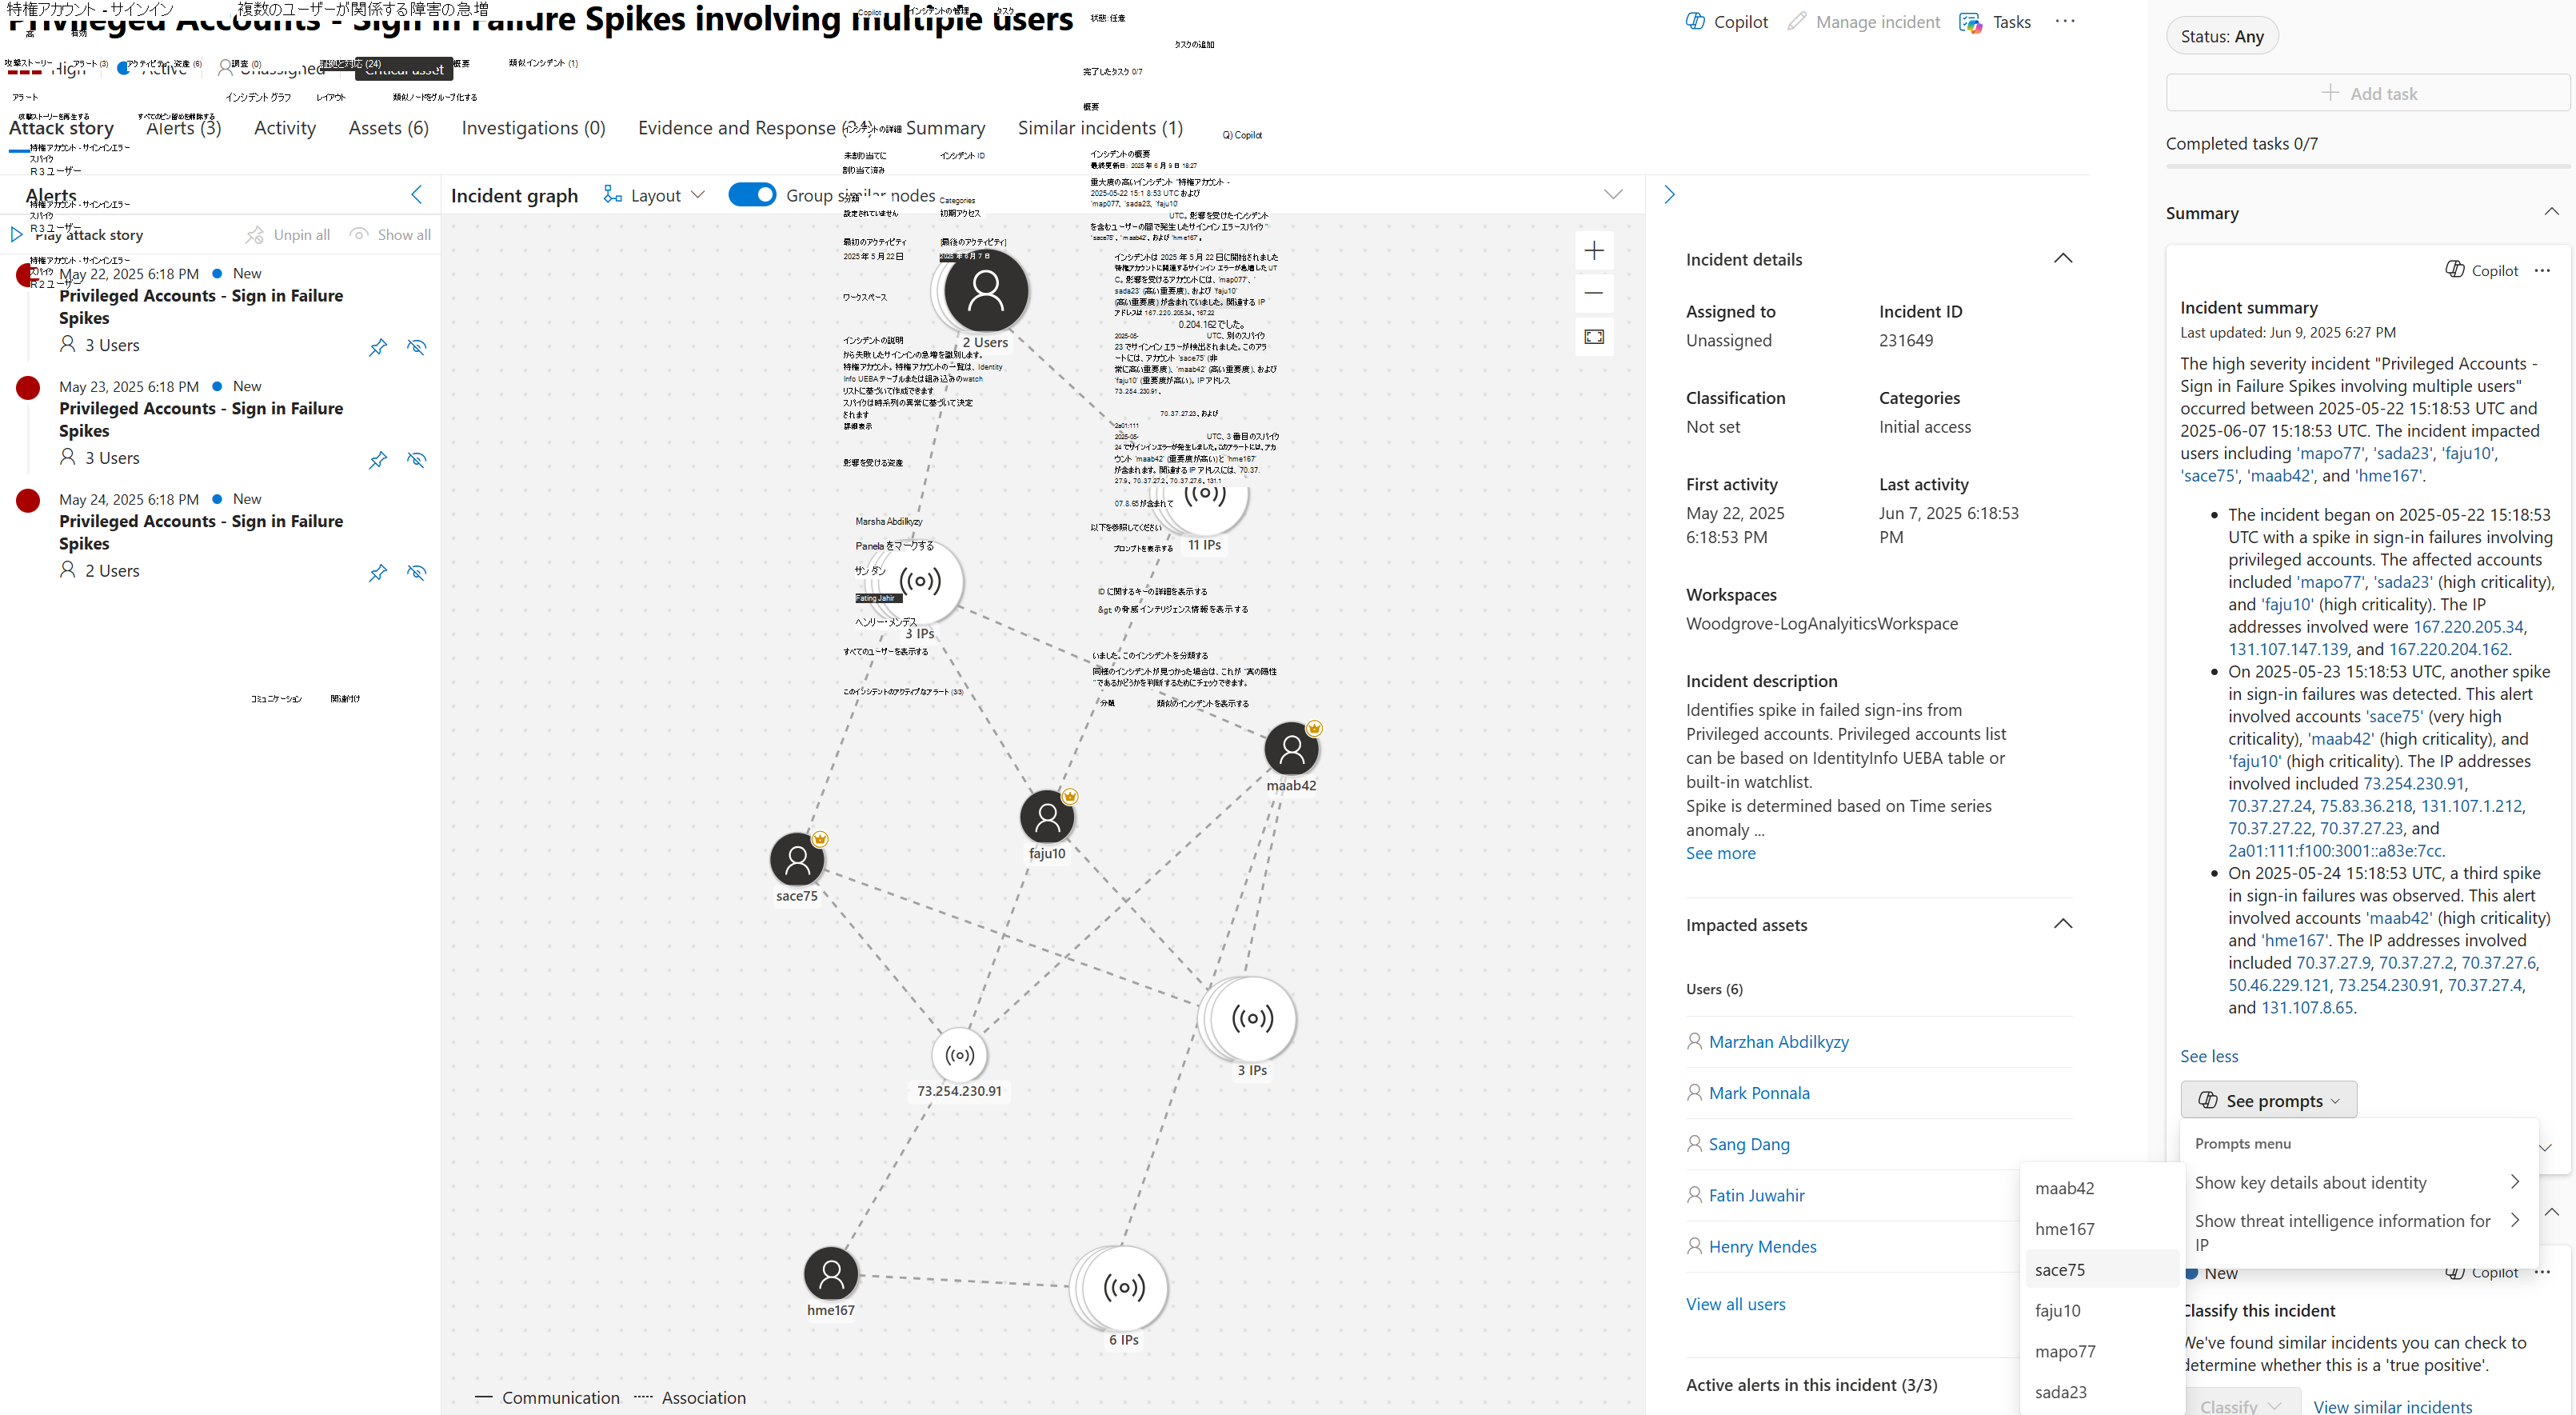The height and width of the screenshot is (1415, 2576).
Task: Select the maab42 user node
Action: click(x=1291, y=749)
